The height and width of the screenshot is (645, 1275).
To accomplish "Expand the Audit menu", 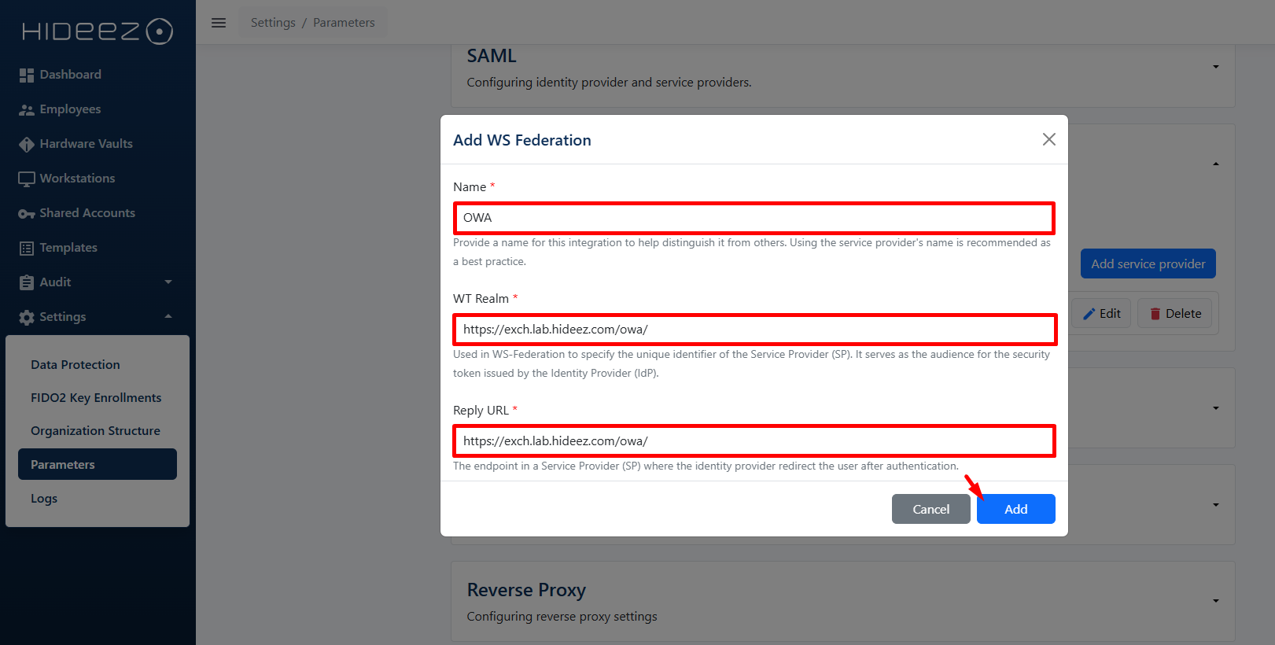I will pyautogui.click(x=168, y=282).
